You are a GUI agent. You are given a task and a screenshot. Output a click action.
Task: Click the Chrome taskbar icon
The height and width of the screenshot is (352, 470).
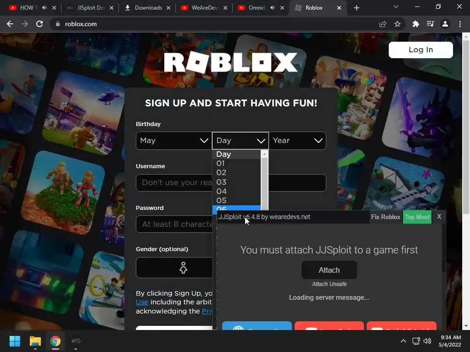click(x=56, y=341)
